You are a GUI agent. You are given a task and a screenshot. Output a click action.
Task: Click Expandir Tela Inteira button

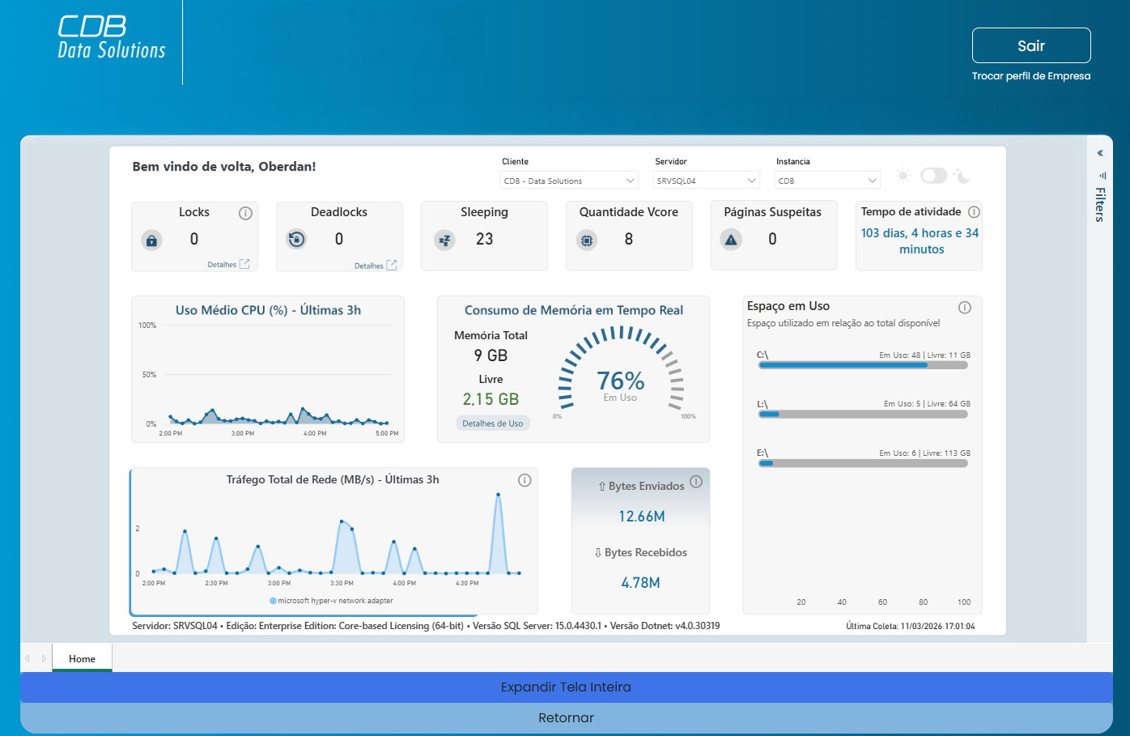tap(566, 687)
